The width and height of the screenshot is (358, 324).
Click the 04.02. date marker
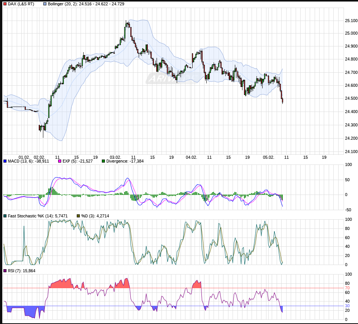click(192, 157)
